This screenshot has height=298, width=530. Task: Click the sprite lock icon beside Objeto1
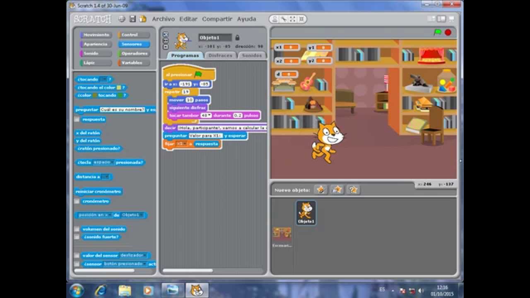[x=237, y=37]
